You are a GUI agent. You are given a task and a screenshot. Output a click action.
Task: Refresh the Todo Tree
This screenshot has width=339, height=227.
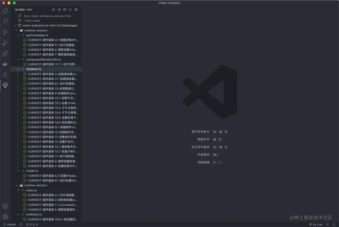(x=70, y=10)
